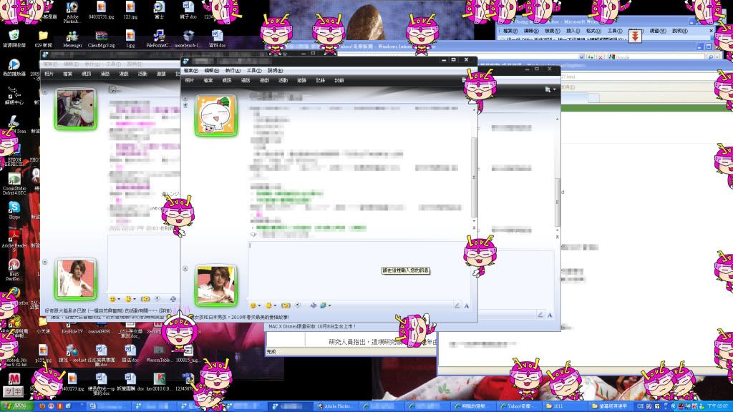The image size is (733, 412).
Task: Open the winks picker in the front chat window
Action: 268,305
